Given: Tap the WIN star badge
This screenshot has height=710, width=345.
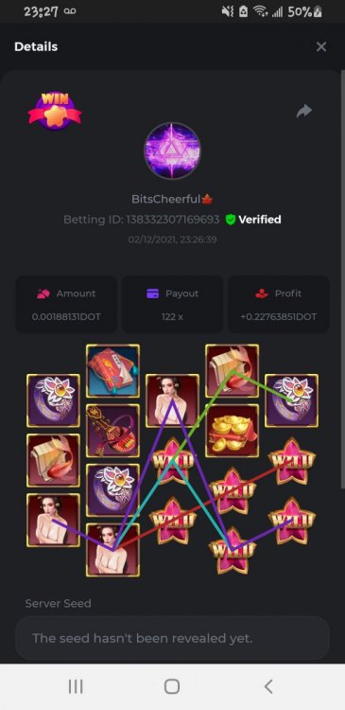Looking at the screenshot, I should pos(55,111).
